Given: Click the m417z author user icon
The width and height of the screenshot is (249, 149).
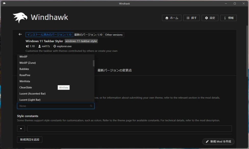Looking at the screenshot, I should pyautogui.click(x=40, y=46).
